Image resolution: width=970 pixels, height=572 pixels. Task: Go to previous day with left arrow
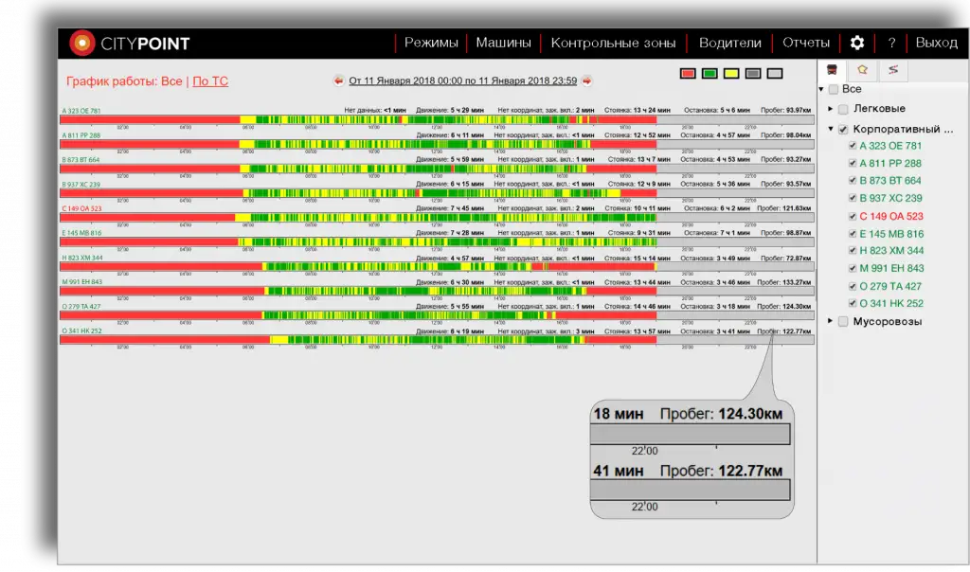(338, 81)
